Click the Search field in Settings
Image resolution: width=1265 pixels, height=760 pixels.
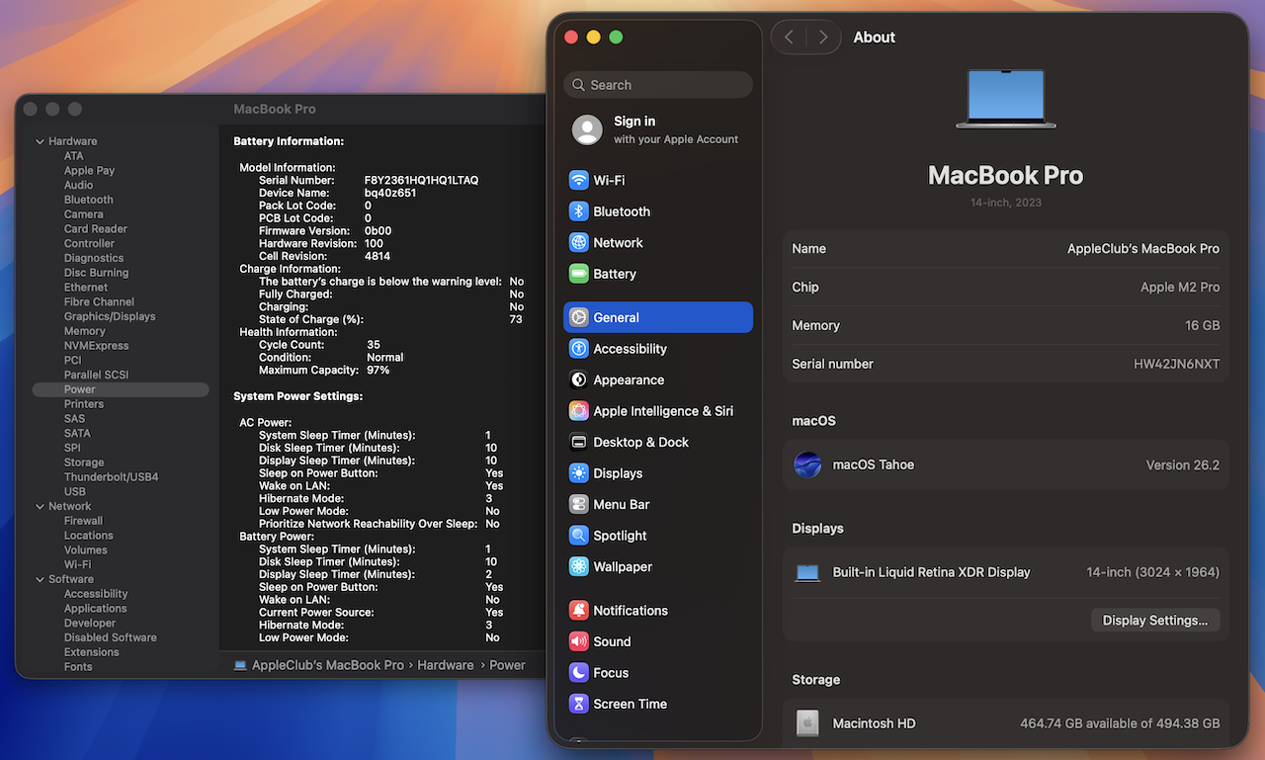point(658,85)
